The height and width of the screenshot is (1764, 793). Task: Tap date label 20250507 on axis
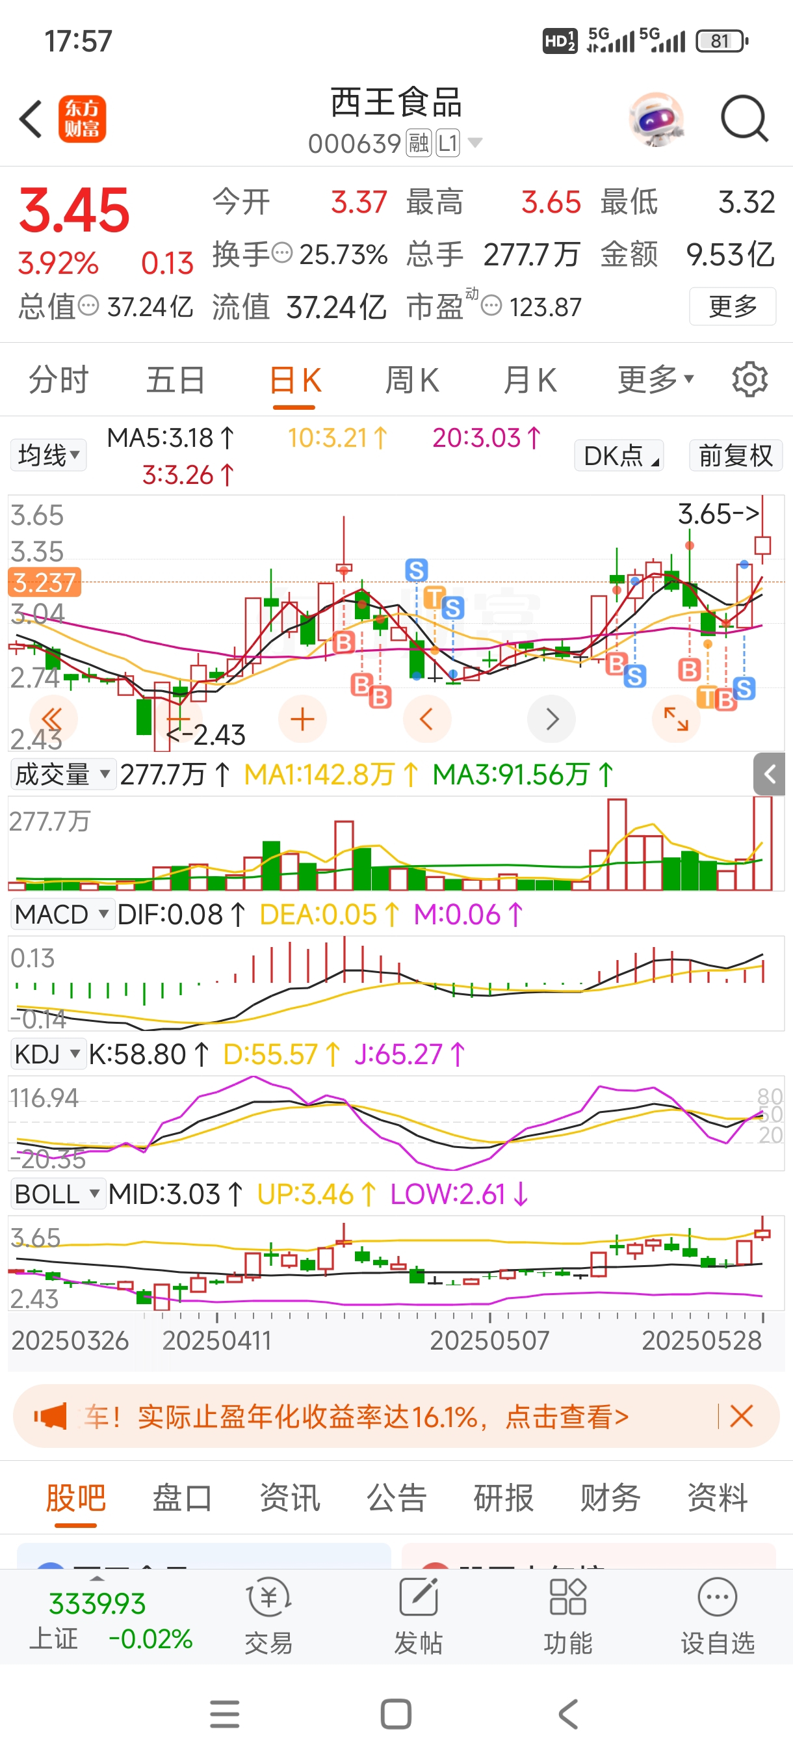[x=489, y=1340]
